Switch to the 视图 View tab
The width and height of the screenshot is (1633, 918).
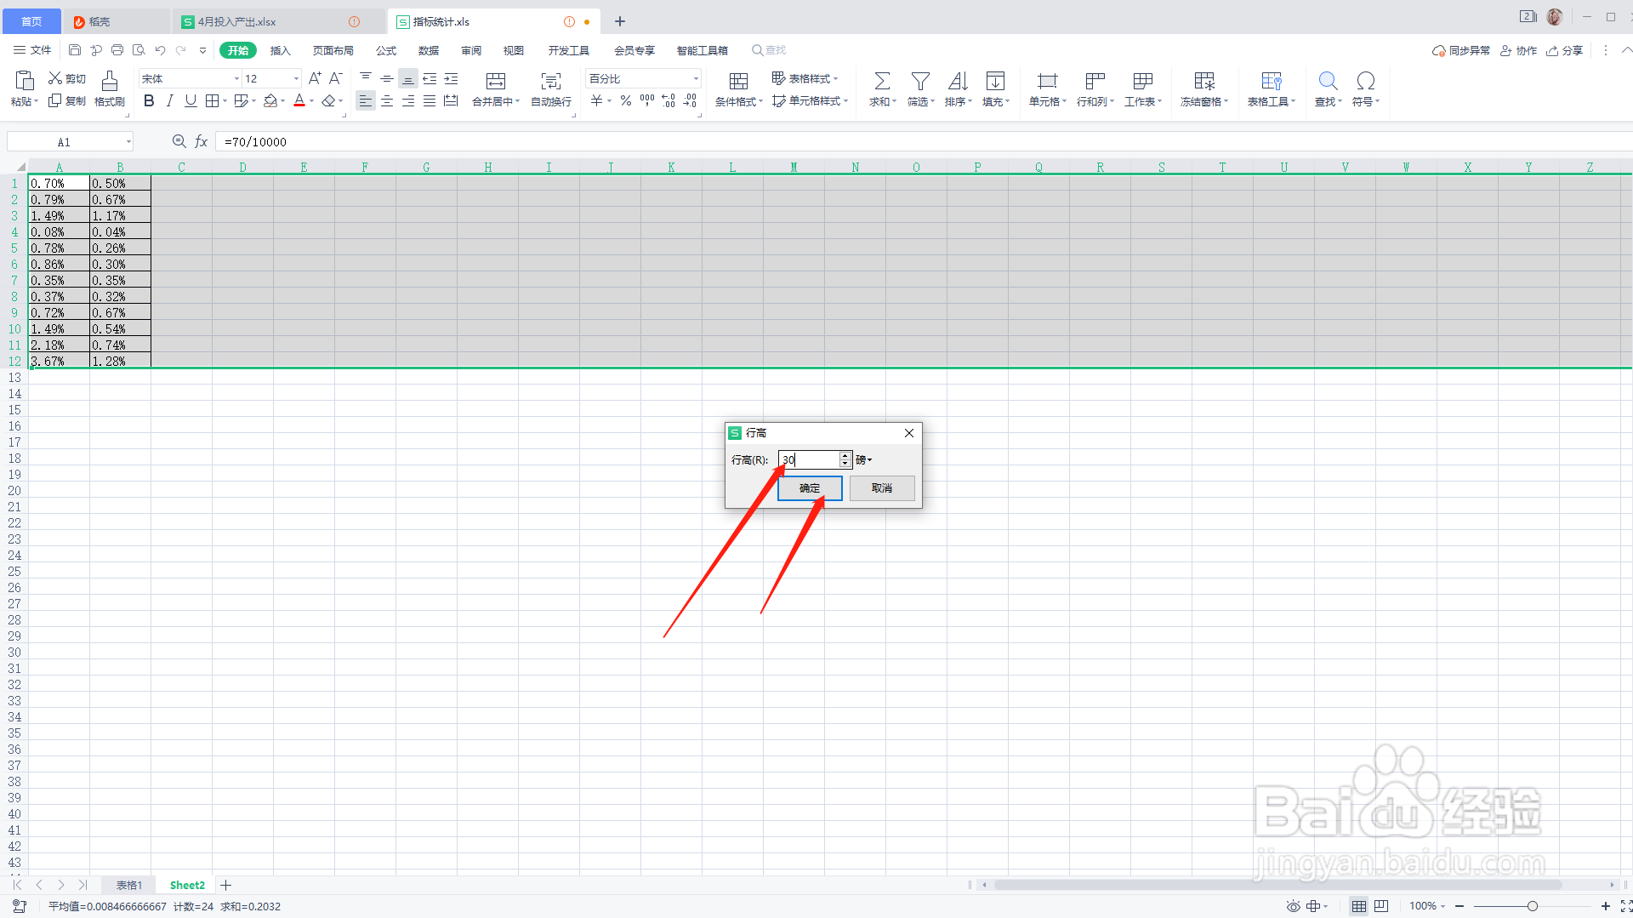click(x=514, y=50)
